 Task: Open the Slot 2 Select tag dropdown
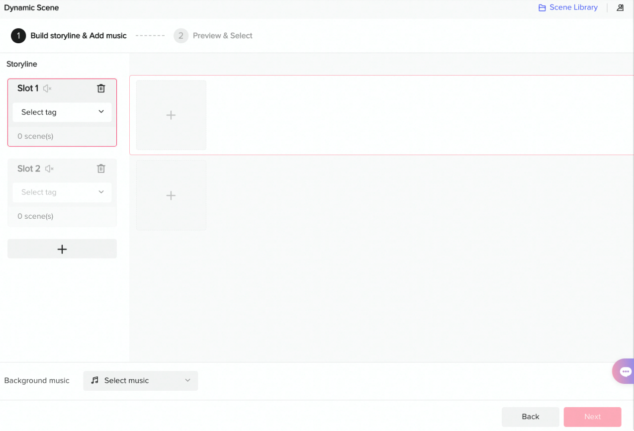pyautogui.click(x=62, y=192)
